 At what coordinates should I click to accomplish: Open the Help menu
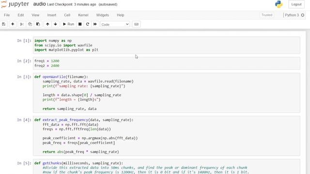(121, 15)
